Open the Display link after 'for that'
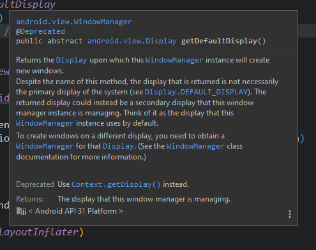Viewport: 316px width, 250px height. (118, 146)
